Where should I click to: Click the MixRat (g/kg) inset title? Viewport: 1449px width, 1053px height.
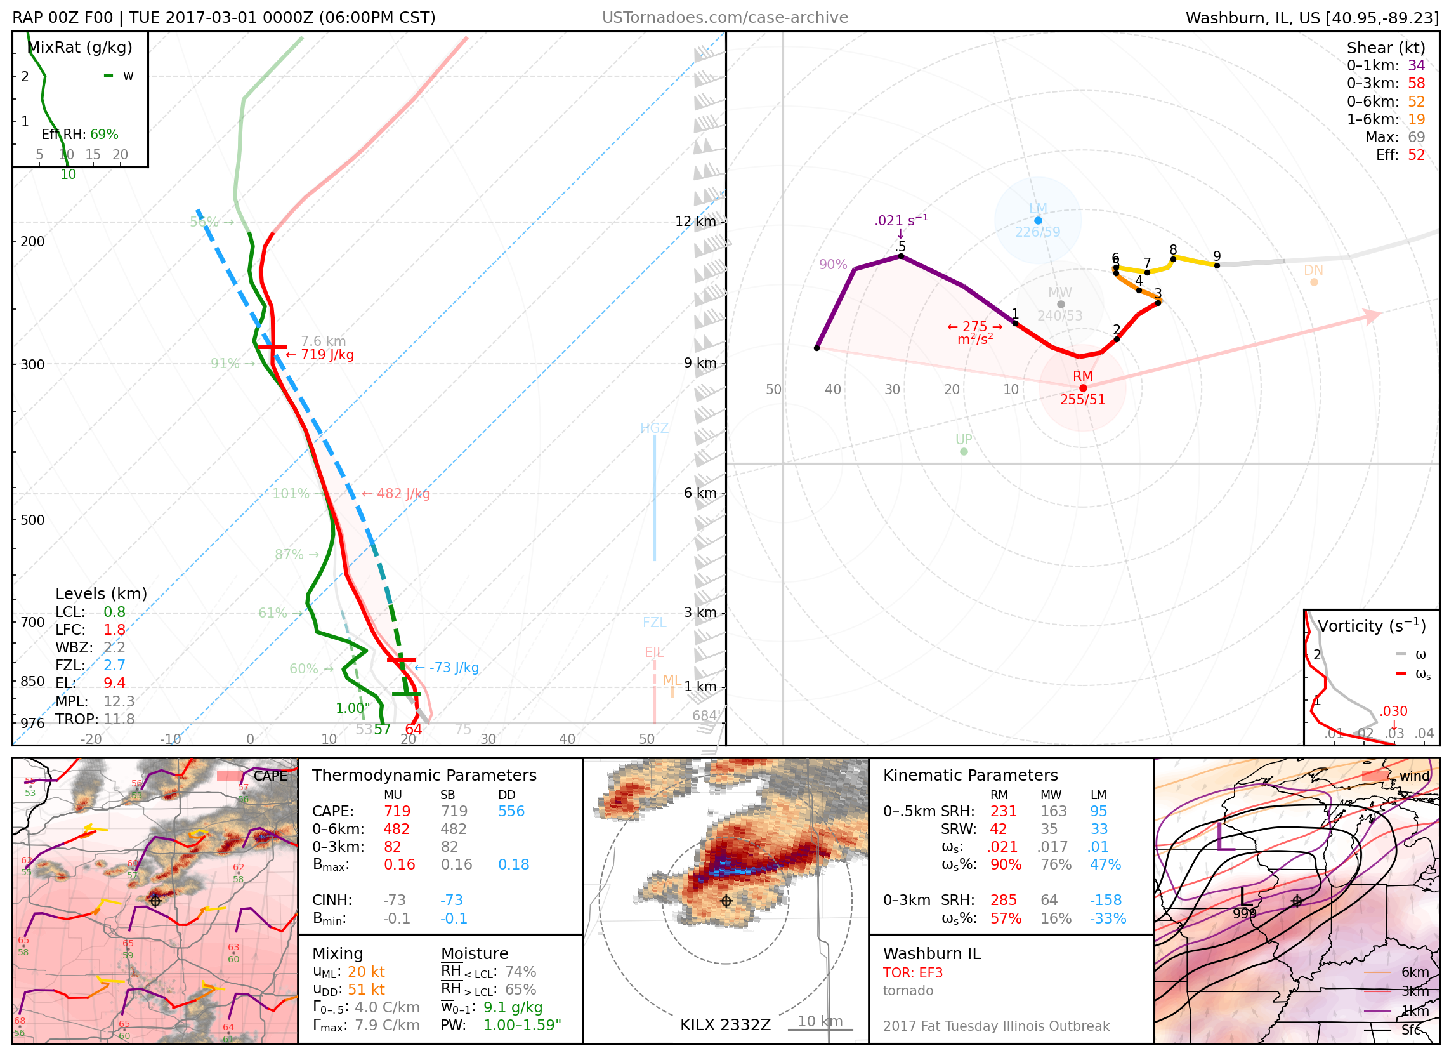80,48
